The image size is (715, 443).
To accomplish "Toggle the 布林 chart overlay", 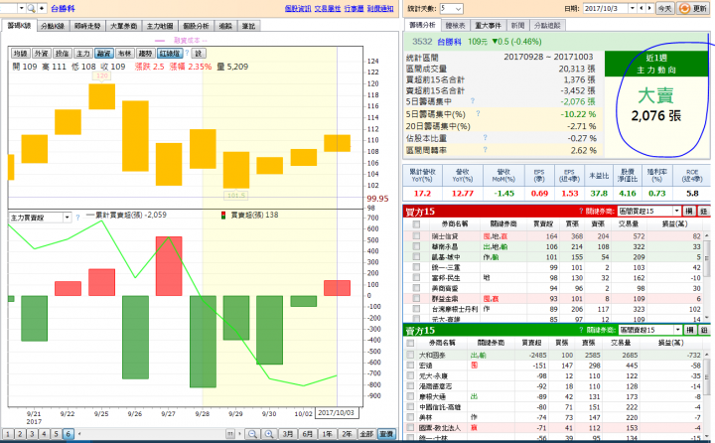I will (x=124, y=54).
